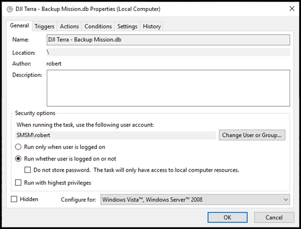Switch to the General tab
Image resolution: width=301 pixels, height=229 pixels.
coord(19,25)
